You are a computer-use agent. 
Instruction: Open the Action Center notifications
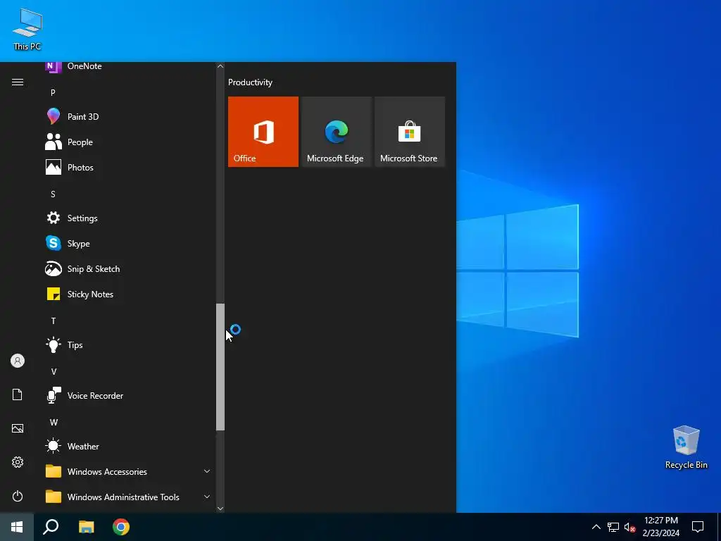click(x=698, y=527)
